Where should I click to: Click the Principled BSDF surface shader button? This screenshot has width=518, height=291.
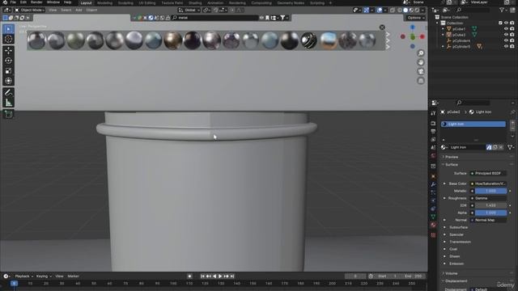pos(488,173)
